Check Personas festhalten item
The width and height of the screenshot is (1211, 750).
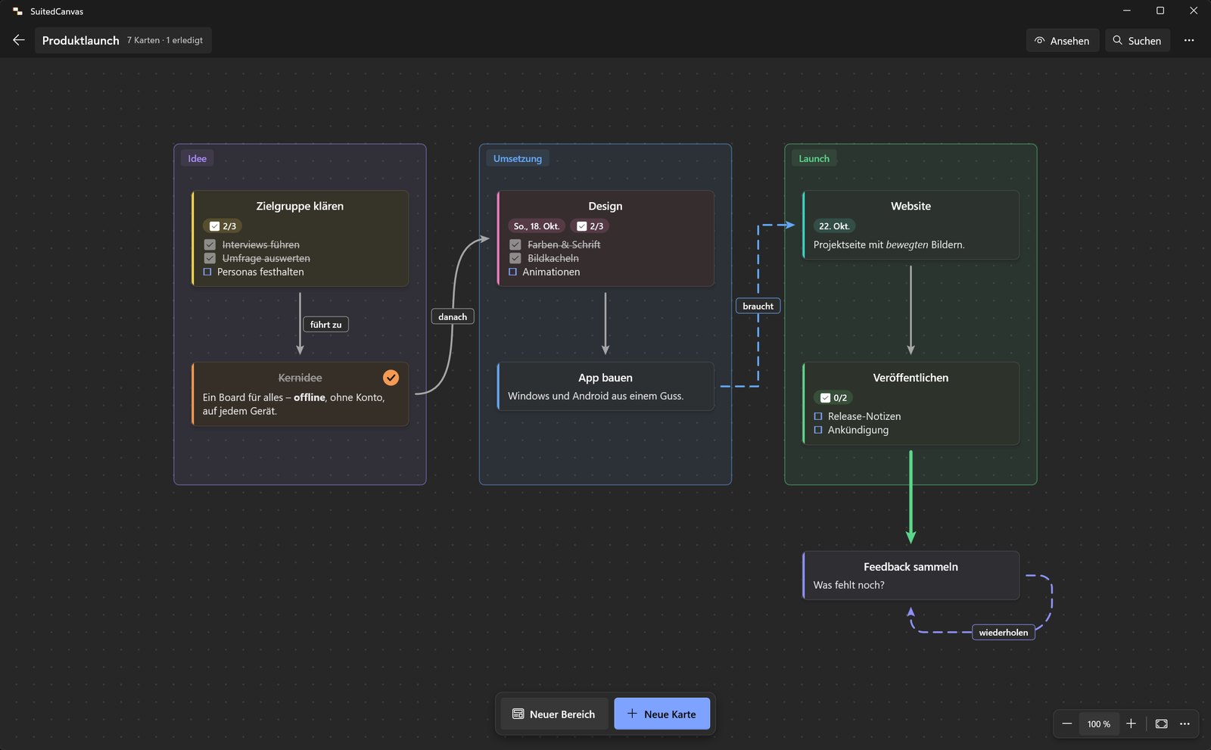(x=207, y=272)
